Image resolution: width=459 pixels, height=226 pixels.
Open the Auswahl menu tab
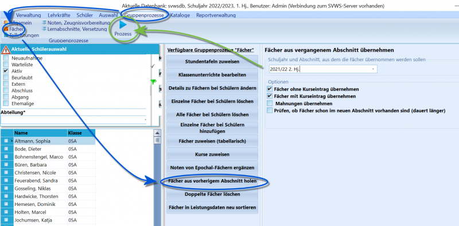[x=108, y=15]
